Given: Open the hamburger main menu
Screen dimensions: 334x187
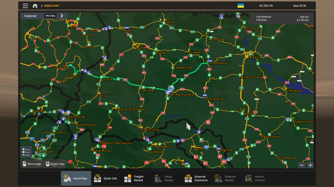Looking at the screenshot, I should tap(25, 6).
